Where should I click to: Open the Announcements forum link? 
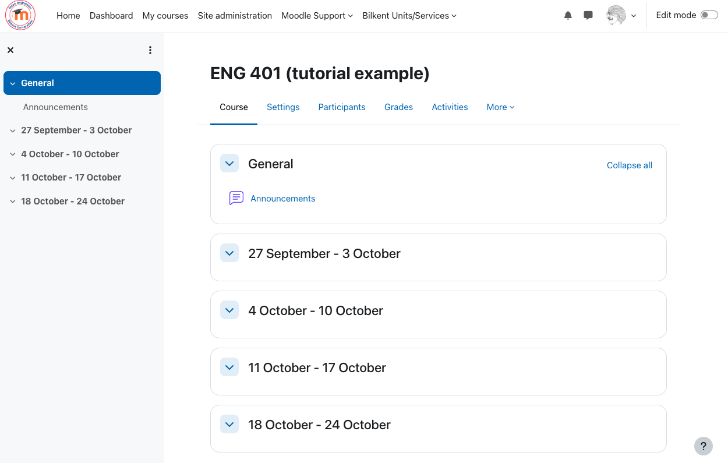click(282, 199)
